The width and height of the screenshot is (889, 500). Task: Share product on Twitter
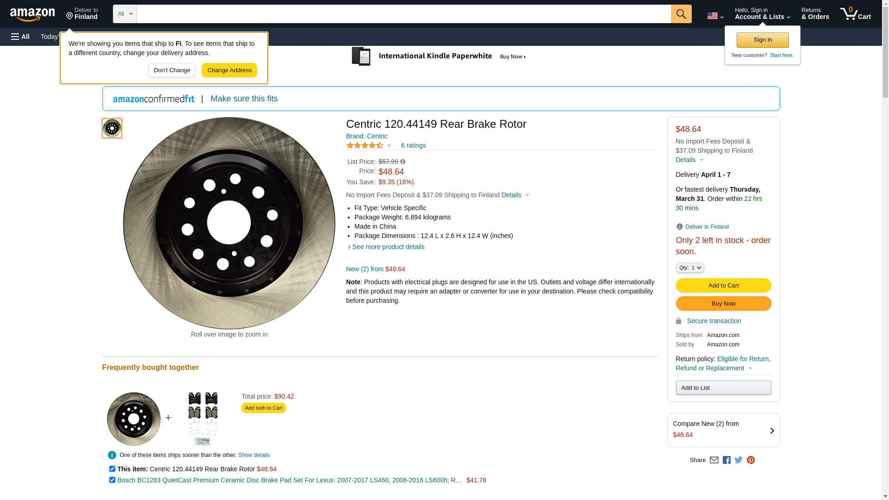click(x=739, y=460)
